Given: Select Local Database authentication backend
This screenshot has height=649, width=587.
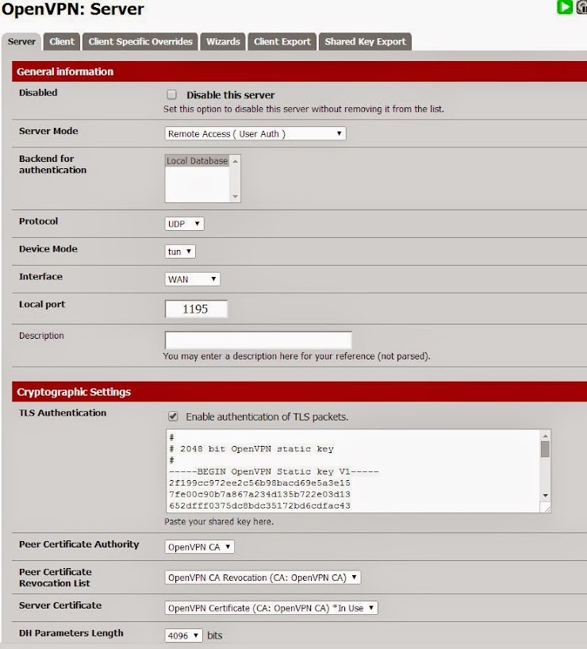Looking at the screenshot, I should (197, 161).
